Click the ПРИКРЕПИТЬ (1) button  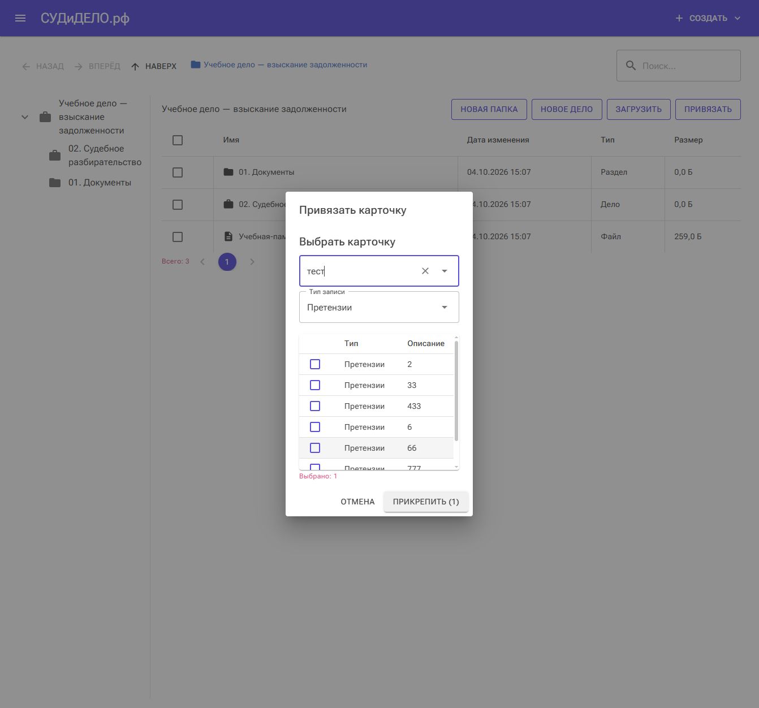point(426,502)
